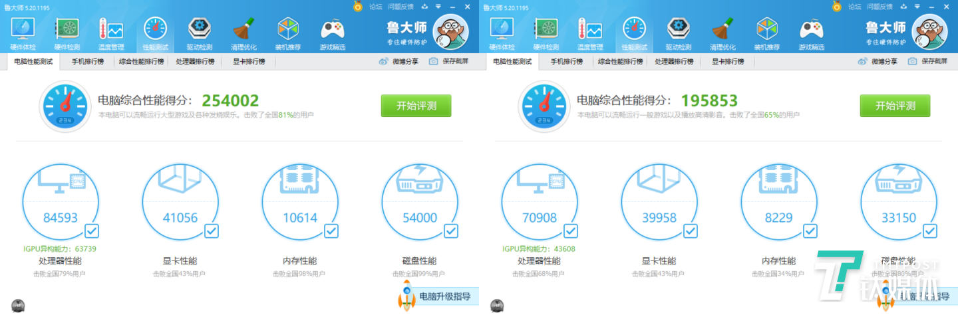Open 清理优化 in the 254002-score window
The width and height of the screenshot is (958, 319).
(x=243, y=33)
